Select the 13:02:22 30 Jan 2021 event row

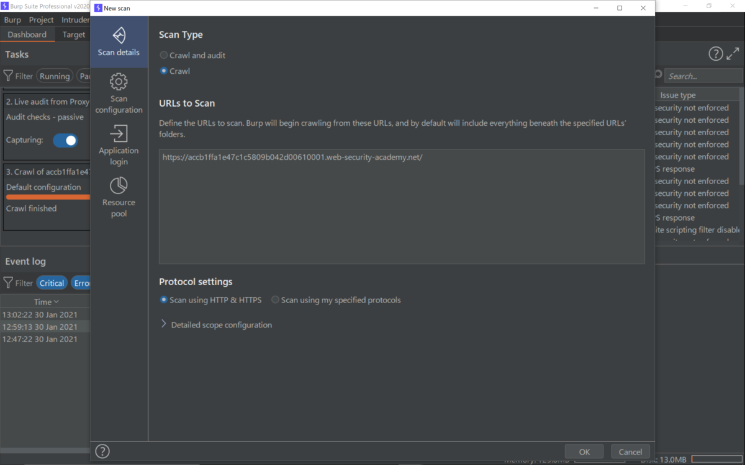click(45, 314)
